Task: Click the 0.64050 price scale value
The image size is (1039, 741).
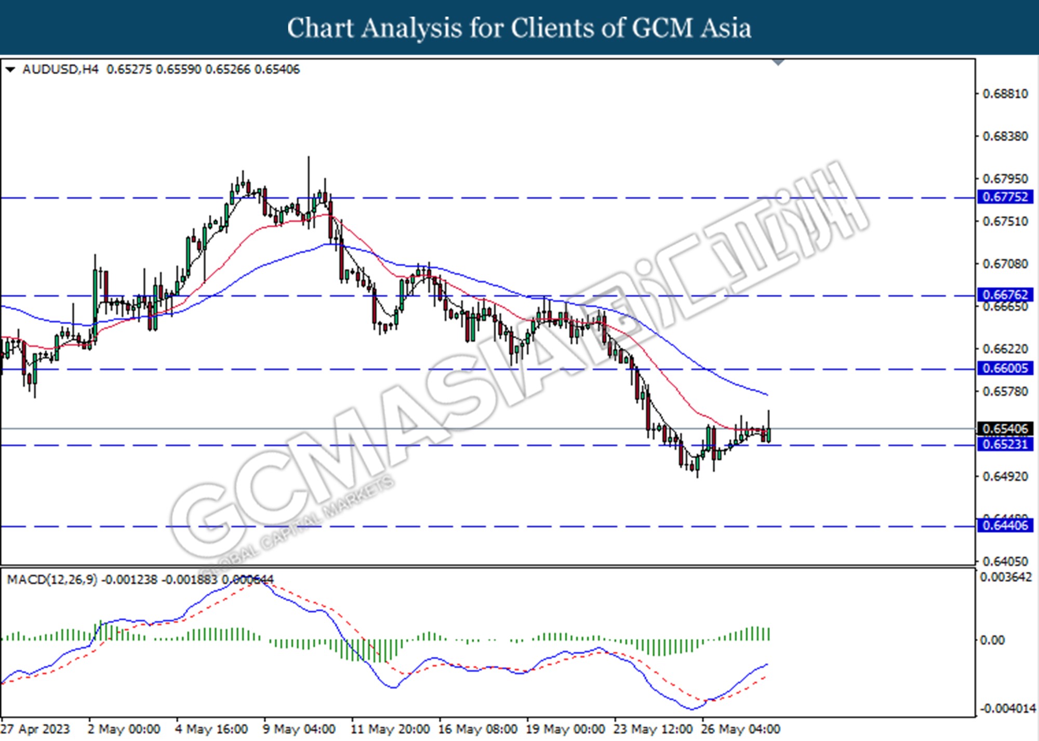Action: click(x=1005, y=561)
